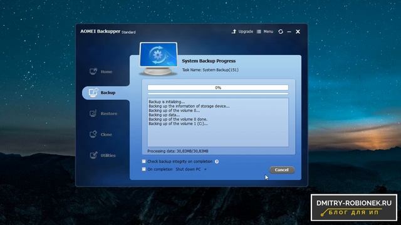
Task: Close the AOMEI Backupper window
Action: [x=298, y=32]
